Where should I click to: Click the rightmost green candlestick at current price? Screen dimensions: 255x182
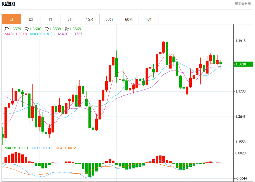pyautogui.click(x=221, y=63)
